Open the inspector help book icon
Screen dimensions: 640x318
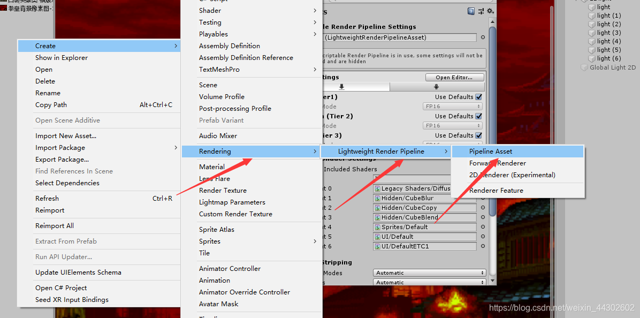pos(471,11)
